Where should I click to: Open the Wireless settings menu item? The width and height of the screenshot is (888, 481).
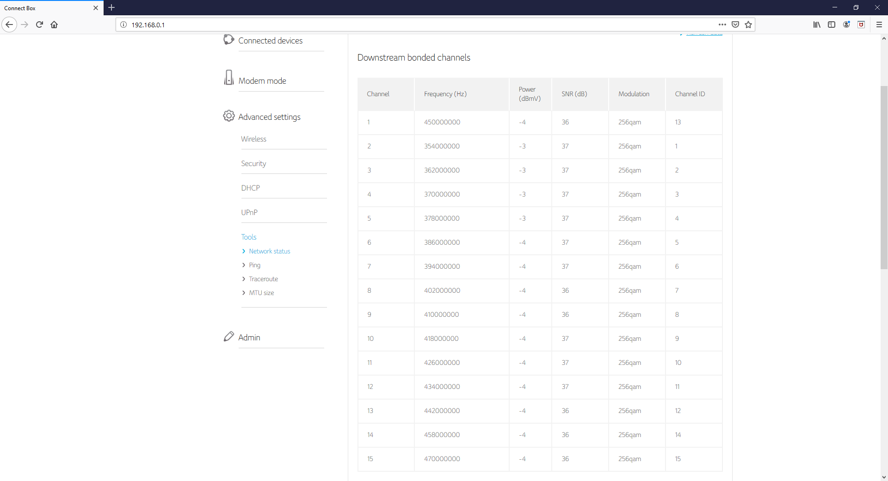[253, 139]
